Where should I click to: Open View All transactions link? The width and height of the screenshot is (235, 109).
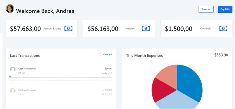point(107,54)
